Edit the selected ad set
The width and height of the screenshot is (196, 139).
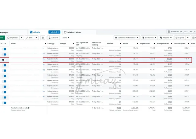[29, 38]
